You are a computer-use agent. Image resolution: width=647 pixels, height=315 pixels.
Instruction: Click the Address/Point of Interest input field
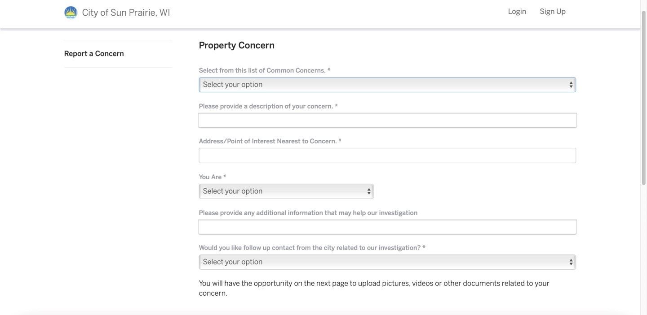(387, 155)
